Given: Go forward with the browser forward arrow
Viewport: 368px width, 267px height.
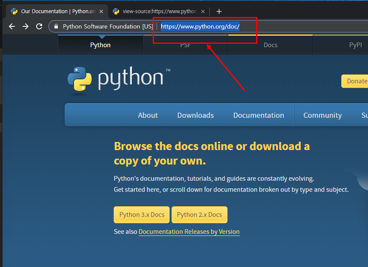Looking at the screenshot, I should click(26, 26).
